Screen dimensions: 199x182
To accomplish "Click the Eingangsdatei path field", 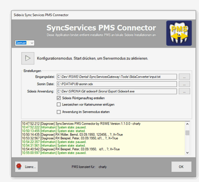I will point(117,77).
